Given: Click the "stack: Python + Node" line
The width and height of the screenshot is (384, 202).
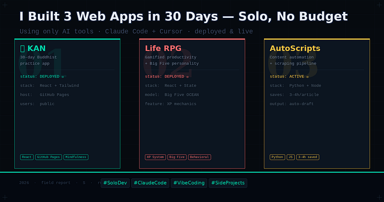Looking at the screenshot, I should click(x=295, y=86).
